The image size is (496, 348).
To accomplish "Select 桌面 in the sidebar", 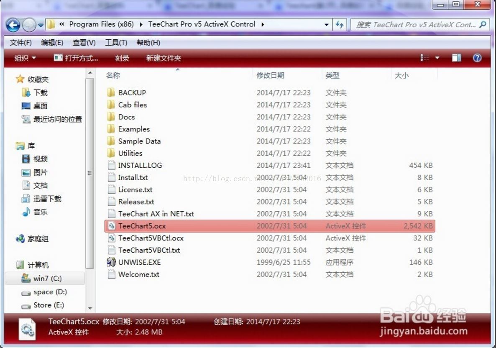I will pyautogui.click(x=34, y=106).
